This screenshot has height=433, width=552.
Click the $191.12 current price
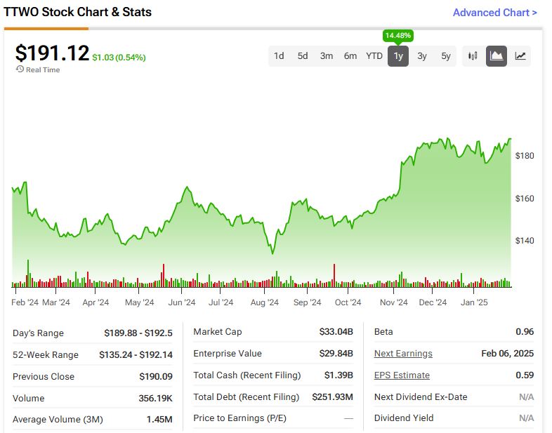(x=52, y=53)
